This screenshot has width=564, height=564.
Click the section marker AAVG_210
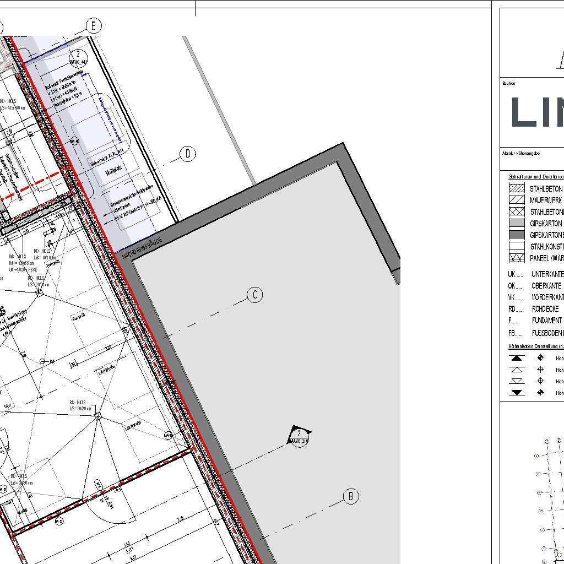299,437
